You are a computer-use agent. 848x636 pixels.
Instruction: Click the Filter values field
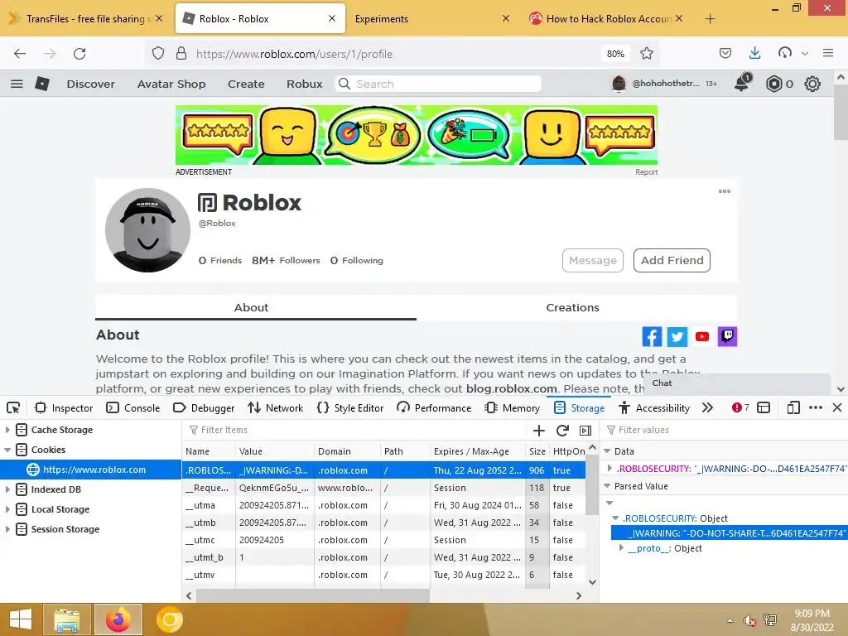coord(725,431)
